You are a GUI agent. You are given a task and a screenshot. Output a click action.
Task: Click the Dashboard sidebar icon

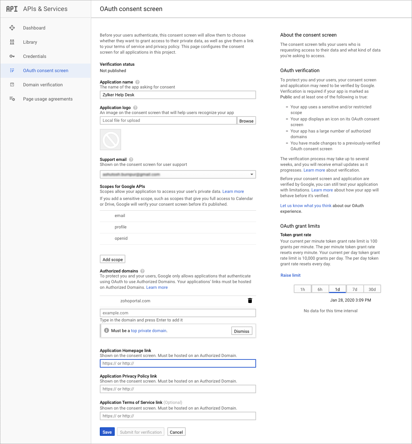(x=12, y=28)
